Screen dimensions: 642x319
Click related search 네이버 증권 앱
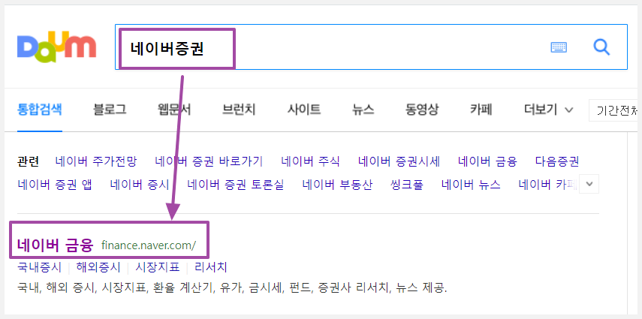tap(55, 185)
